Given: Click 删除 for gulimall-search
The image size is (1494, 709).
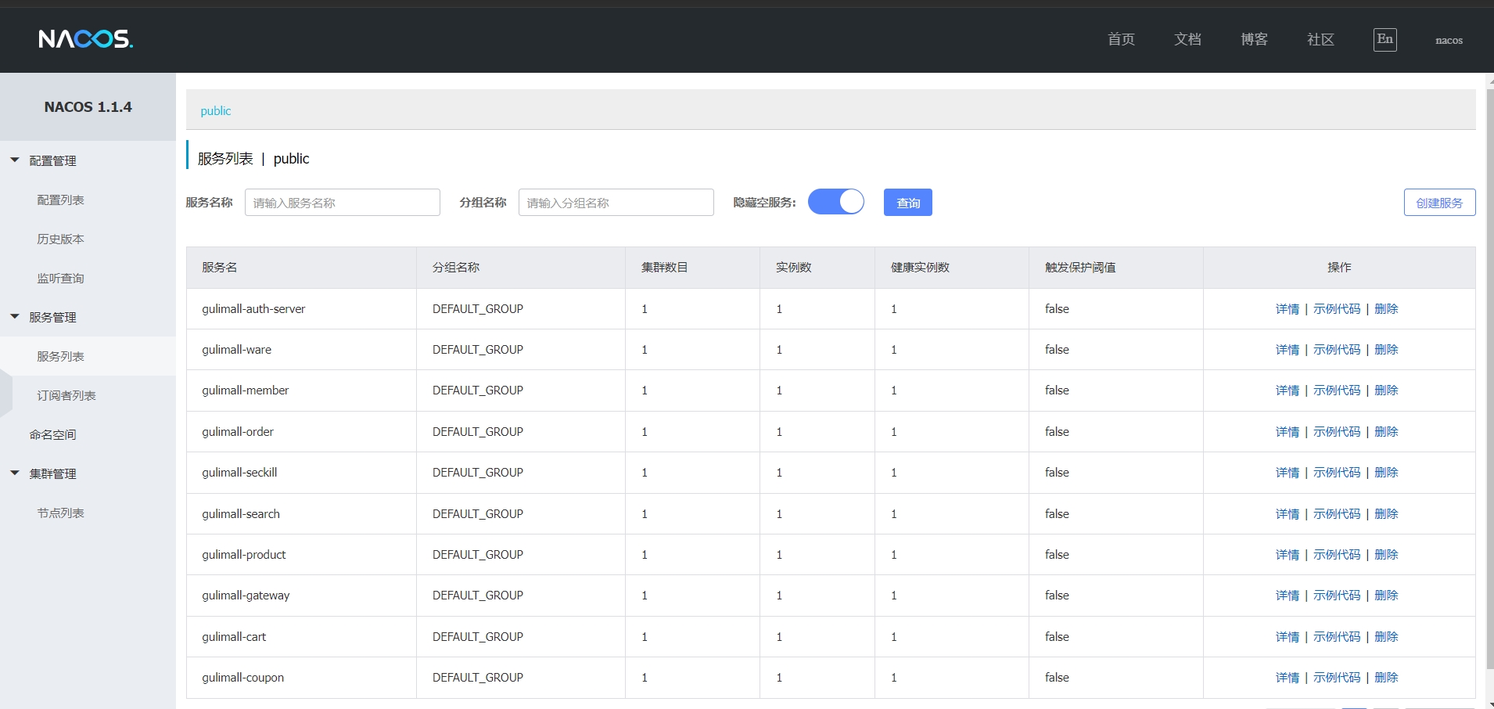Looking at the screenshot, I should pos(1386,514).
